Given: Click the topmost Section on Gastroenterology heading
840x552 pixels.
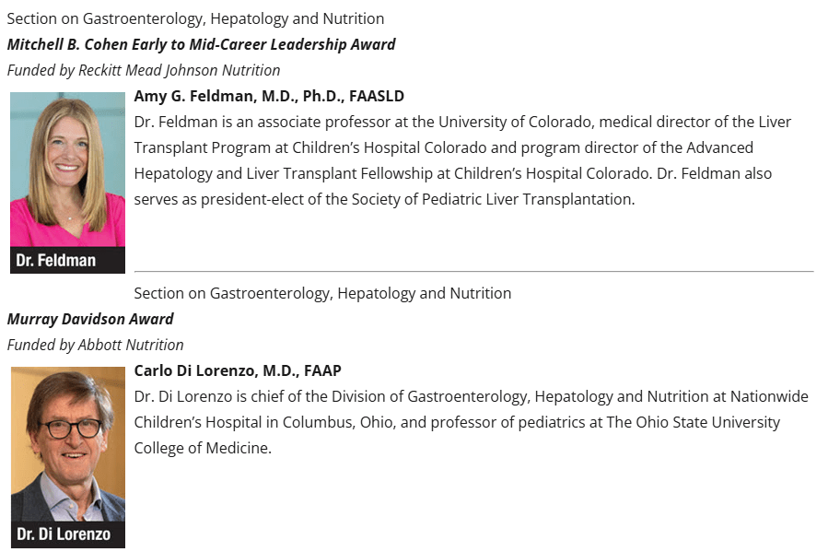Looking at the screenshot, I should click(x=195, y=18).
